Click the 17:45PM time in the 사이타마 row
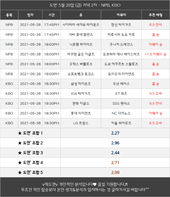This screenshot has width=170, height=197. point(52,25)
